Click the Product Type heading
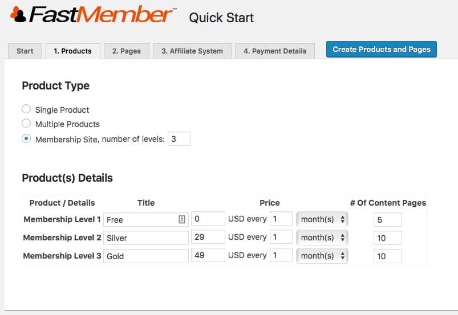This screenshot has width=458, height=315. coord(55,86)
